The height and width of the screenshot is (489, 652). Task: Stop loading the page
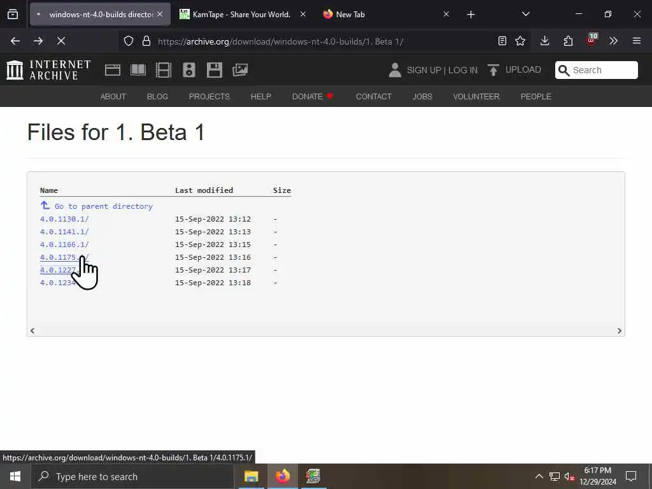tap(61, 41)
